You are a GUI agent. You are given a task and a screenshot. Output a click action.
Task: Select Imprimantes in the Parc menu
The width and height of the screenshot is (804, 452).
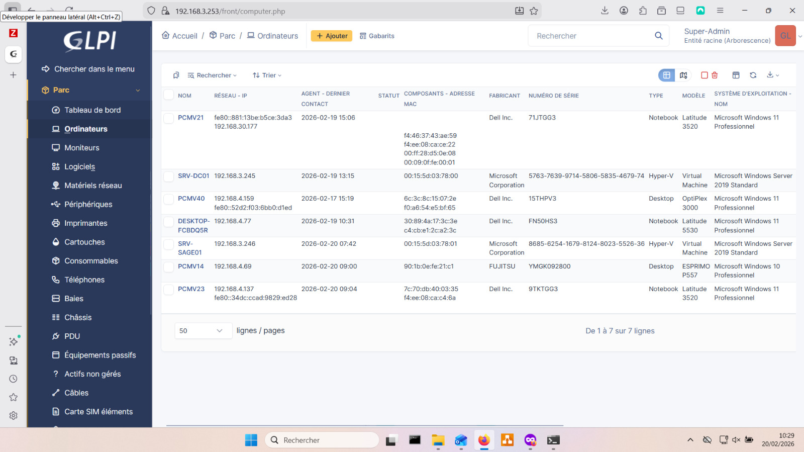(86, 223)
